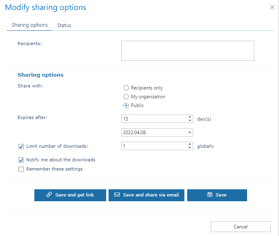Decrease the download limit number
Image resolution: width=279 pixels, height=236 pixels.
point(190,148)
